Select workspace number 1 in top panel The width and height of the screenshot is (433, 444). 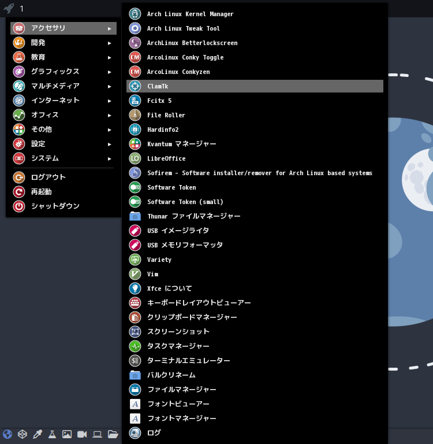tap(22, 9)
